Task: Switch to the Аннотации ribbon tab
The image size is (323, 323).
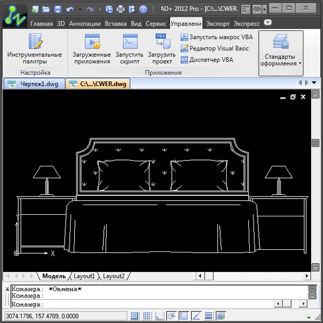Action: click(x=85, y=24)
